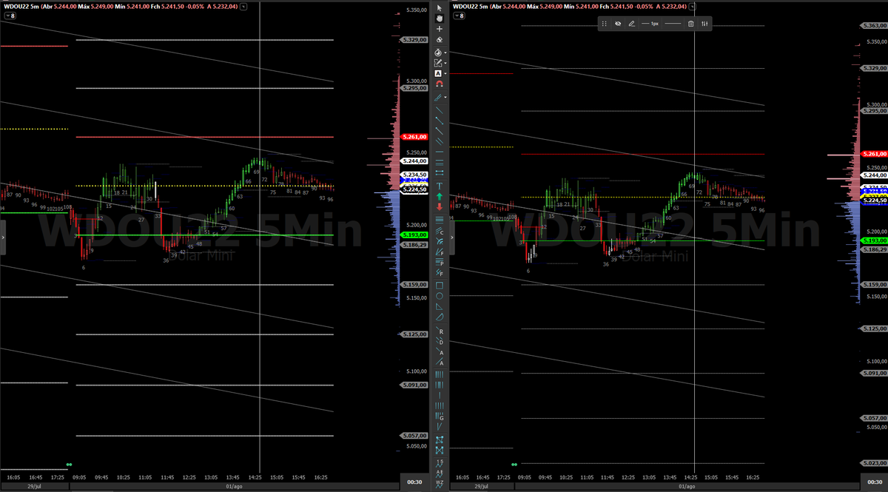This screenshot has width=888, height=492.
Task: Open drawing settings with the sliders icon
Action: click(704, 24)
